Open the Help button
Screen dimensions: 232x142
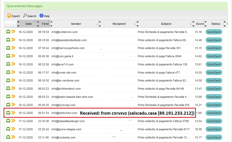(x=44, y=16)
